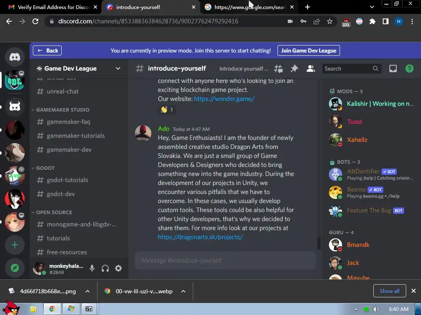Deafen with headphones icon
The image size is (421, 315).
pyautogui.click(x=105, y=268)
